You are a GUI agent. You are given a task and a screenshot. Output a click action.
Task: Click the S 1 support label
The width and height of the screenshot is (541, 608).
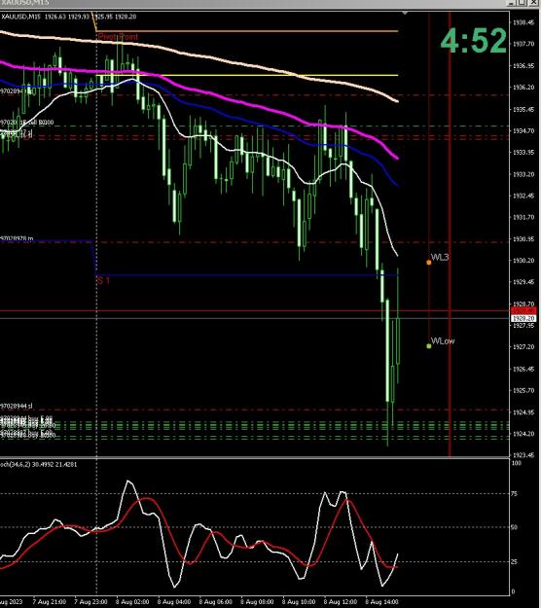point(103,280)
